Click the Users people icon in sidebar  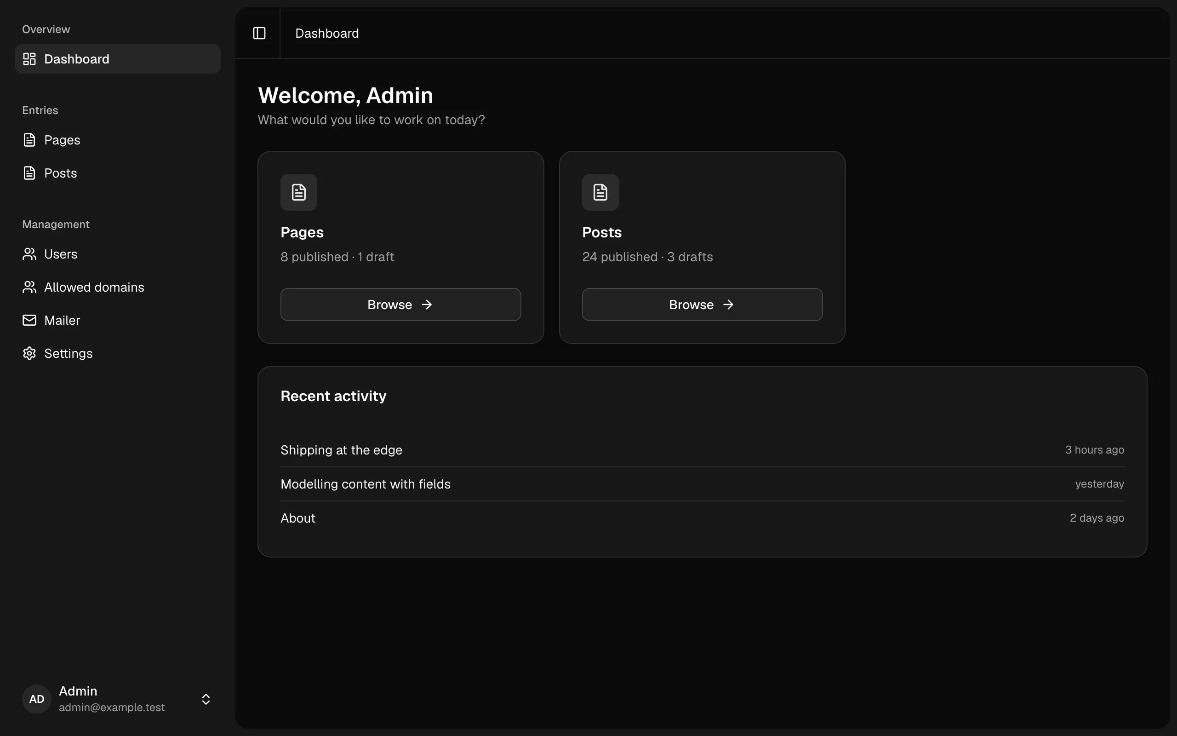click(29, 254)
